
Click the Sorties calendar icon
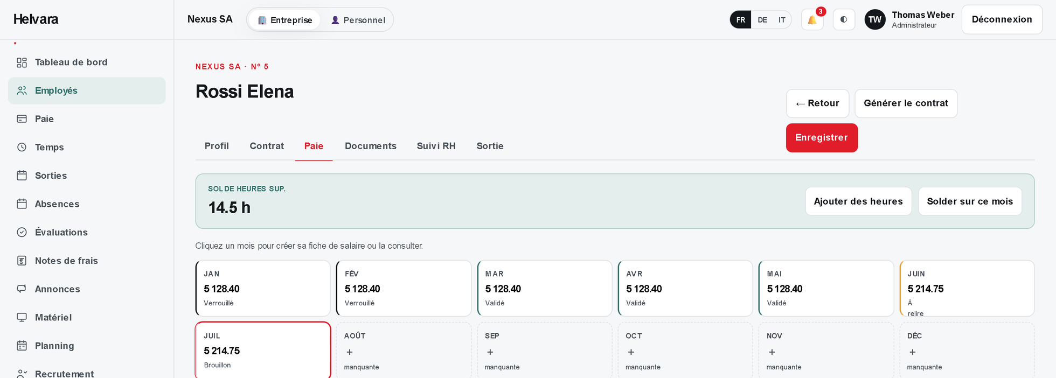22,176
